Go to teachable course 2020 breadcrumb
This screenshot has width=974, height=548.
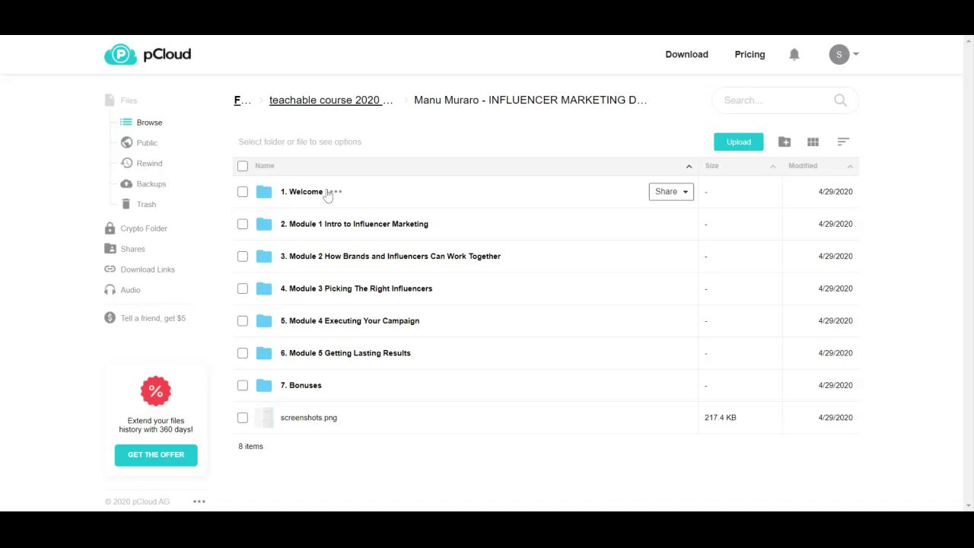click(x=331, y=100)
